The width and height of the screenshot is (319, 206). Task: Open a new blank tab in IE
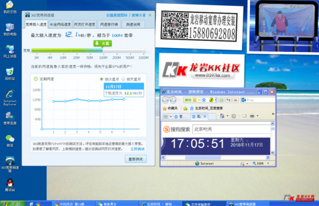[x=212, y=117]
